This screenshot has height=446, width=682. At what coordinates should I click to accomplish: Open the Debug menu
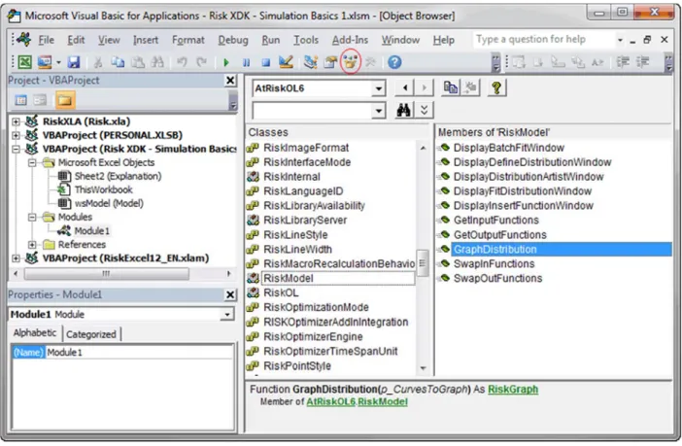233,40
